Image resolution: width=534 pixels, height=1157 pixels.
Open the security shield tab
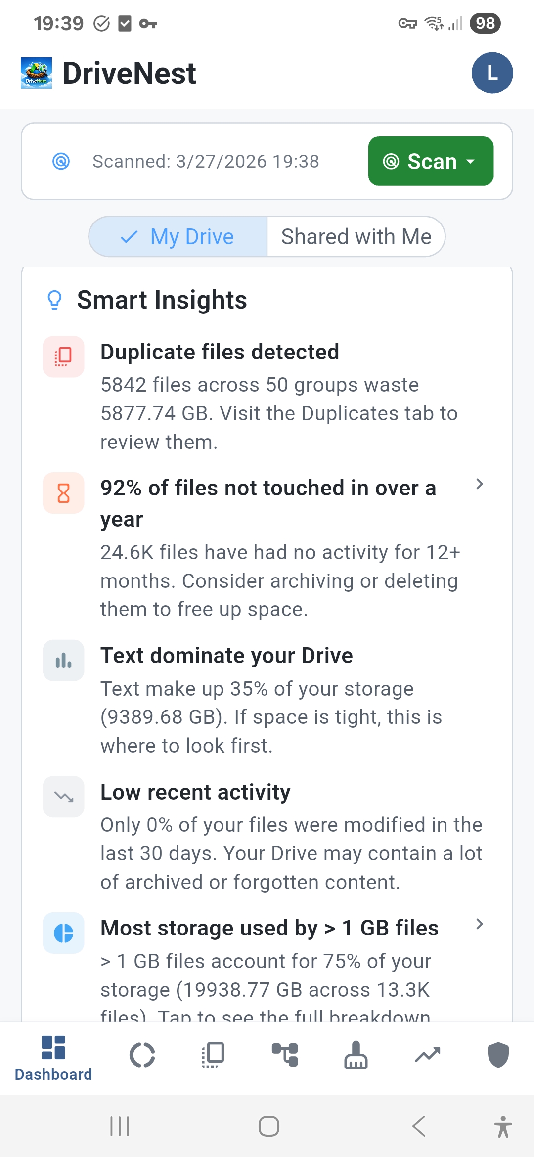tap(498, 1055)
